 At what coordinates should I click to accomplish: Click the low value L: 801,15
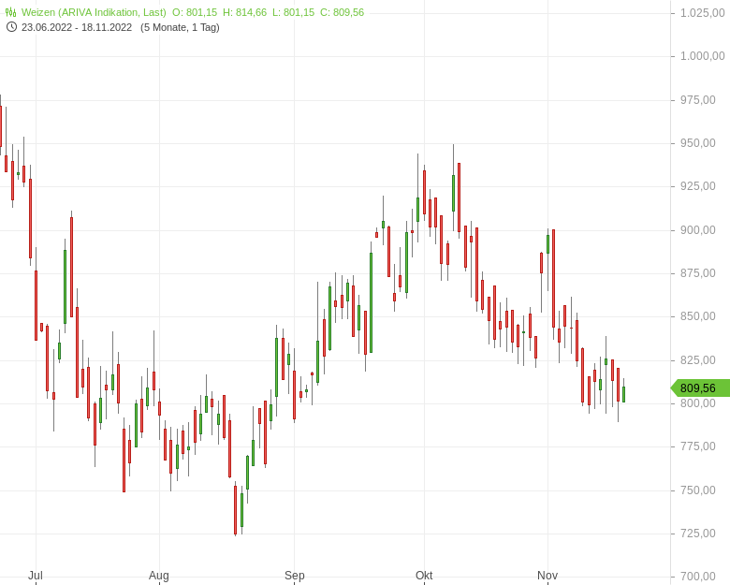click(x=293, y=12)
